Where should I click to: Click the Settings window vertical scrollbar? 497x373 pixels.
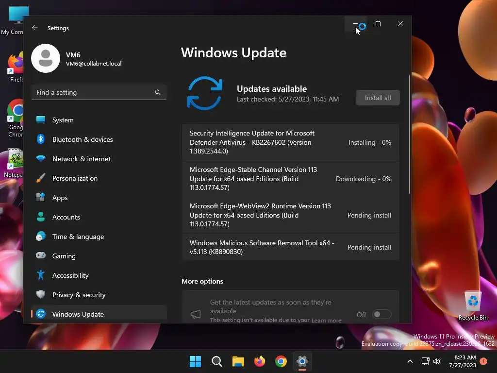coord(409,135)
